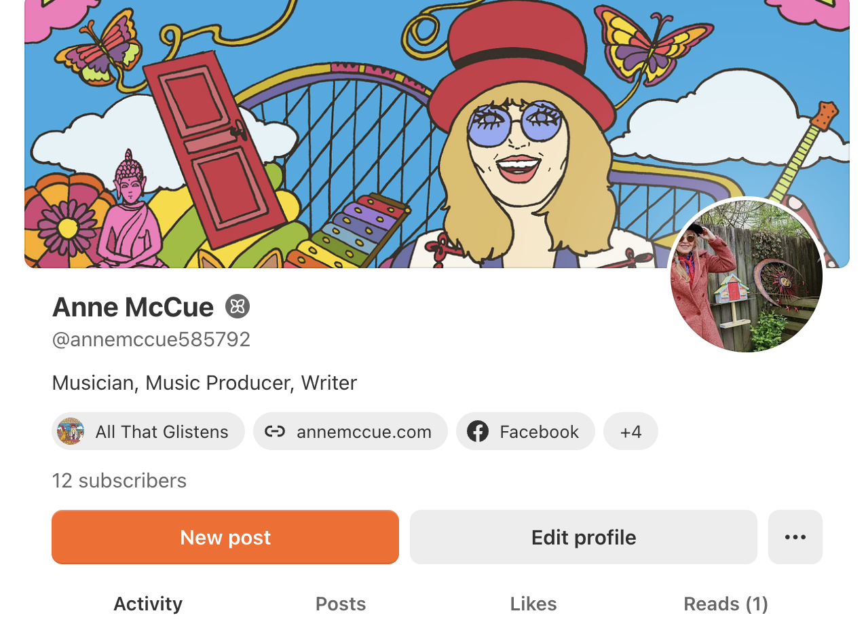Select the Likes tab
Viewport: 866px width, 626px height.
[x=533, y=604]
